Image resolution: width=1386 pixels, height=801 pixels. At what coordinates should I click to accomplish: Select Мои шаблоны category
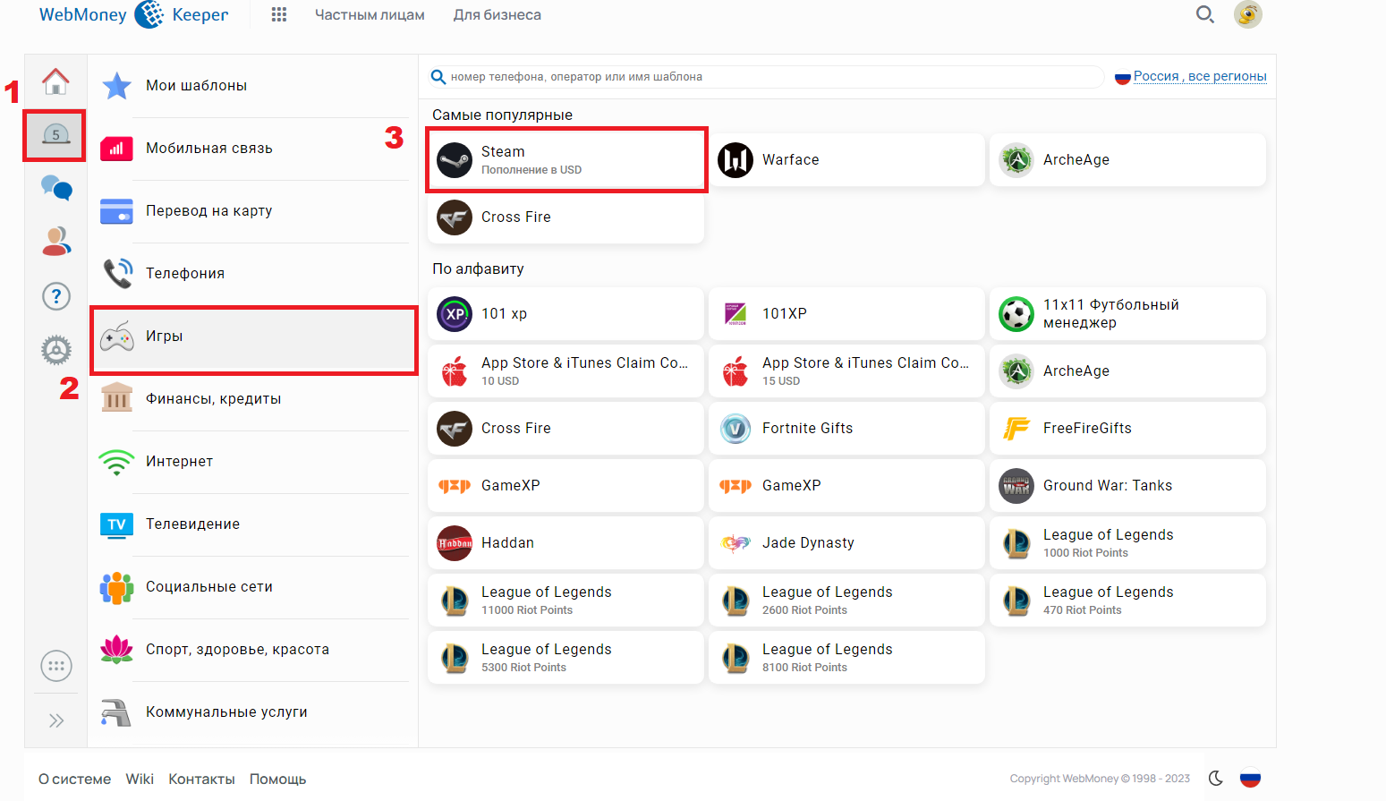pos(253,86)
